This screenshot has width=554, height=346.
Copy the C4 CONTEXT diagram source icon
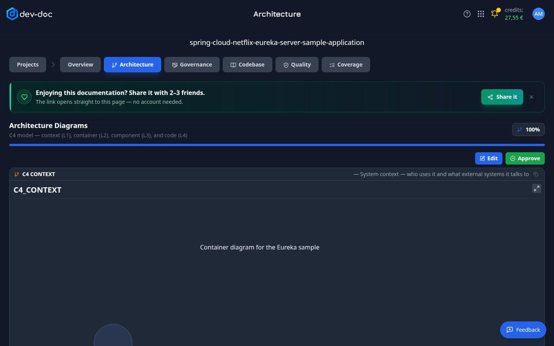536,174
